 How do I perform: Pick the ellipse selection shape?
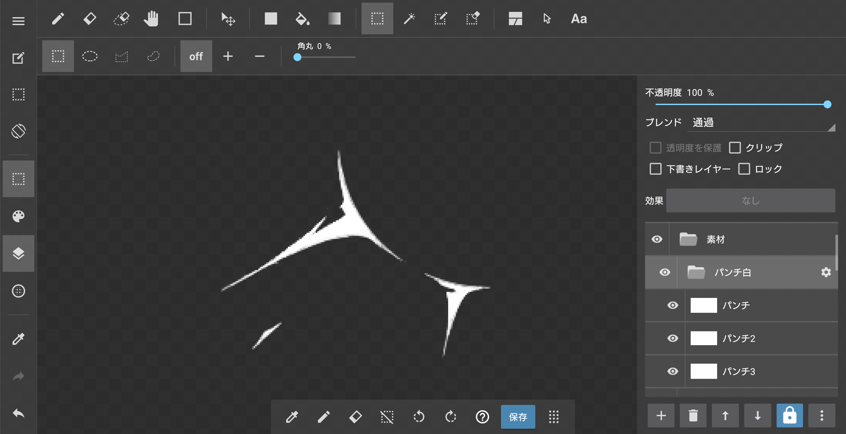click(90, 56)
